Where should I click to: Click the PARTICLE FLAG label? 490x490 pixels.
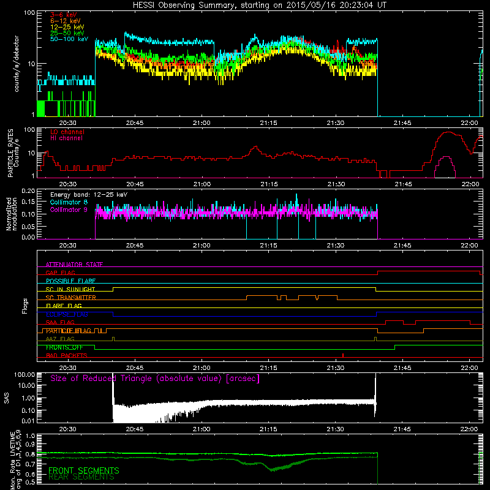69,331
